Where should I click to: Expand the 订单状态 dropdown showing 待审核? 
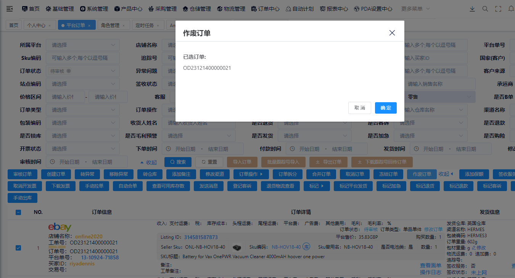82,71
